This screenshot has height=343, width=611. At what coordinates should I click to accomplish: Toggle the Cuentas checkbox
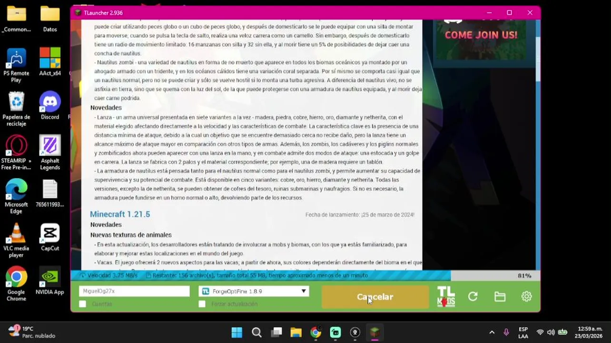click(83, 304)
